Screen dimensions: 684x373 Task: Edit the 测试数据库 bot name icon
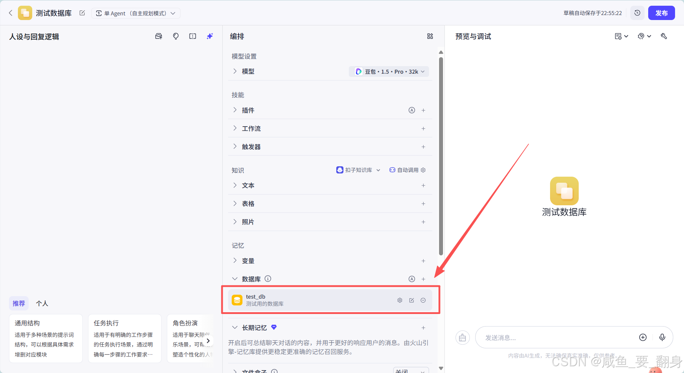tap(82, 13)
